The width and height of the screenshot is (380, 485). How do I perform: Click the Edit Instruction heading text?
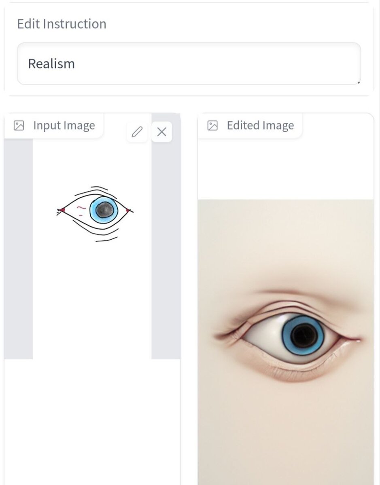click(x=62, y=24)
